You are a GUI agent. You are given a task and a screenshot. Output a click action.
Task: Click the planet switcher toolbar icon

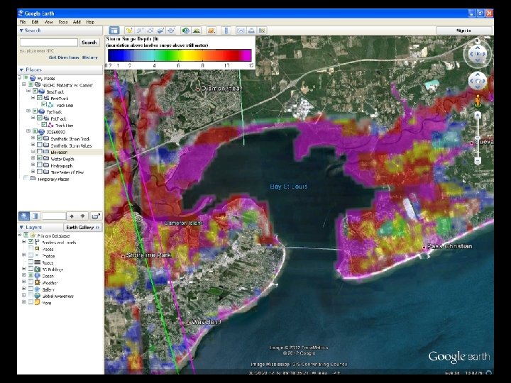click(211, 30)
